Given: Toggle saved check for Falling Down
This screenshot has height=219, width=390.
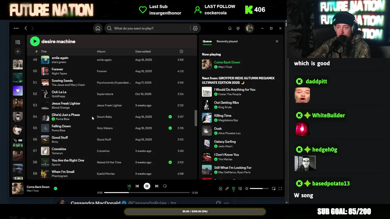Looking at the screenshot, I should point(170,128).
